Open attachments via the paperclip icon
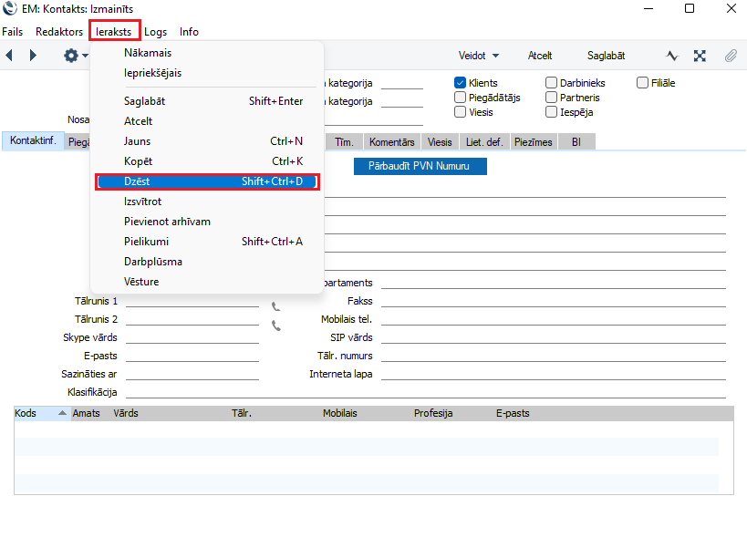This screenshot has height=548, width=747. click(x=731, y=56)
